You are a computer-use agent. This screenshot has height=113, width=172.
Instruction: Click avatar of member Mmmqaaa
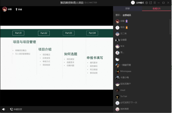(x=117, y=72)
